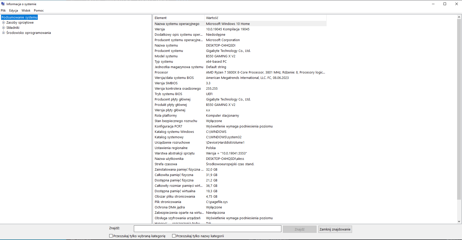
Task: Click the scrollbar down arrow
Action: coord(459,221)
